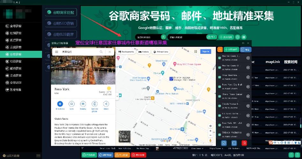302x159 pixels.
Task: Click the Macy's map marker
Action: [x=175, y=89]
